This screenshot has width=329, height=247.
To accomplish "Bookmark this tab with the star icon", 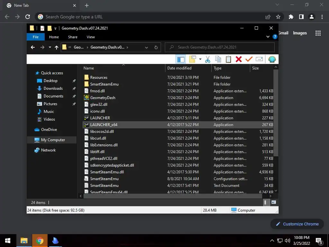I will coord(278,17).
